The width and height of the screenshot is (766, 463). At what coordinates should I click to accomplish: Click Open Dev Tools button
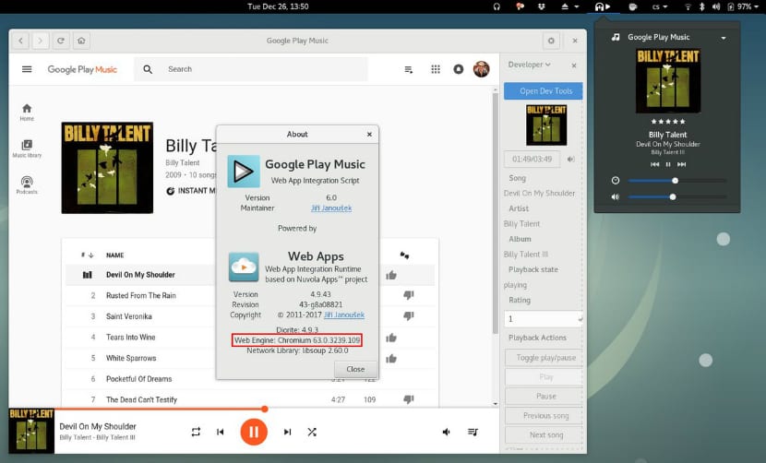pos(544,90)
